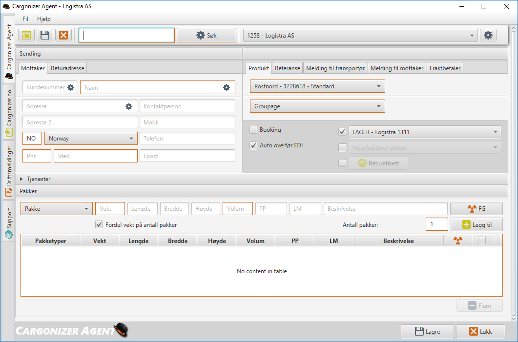Screen dimensions: 518x342
Task: Click the Søk search button
Action: [x=207, y=35]
